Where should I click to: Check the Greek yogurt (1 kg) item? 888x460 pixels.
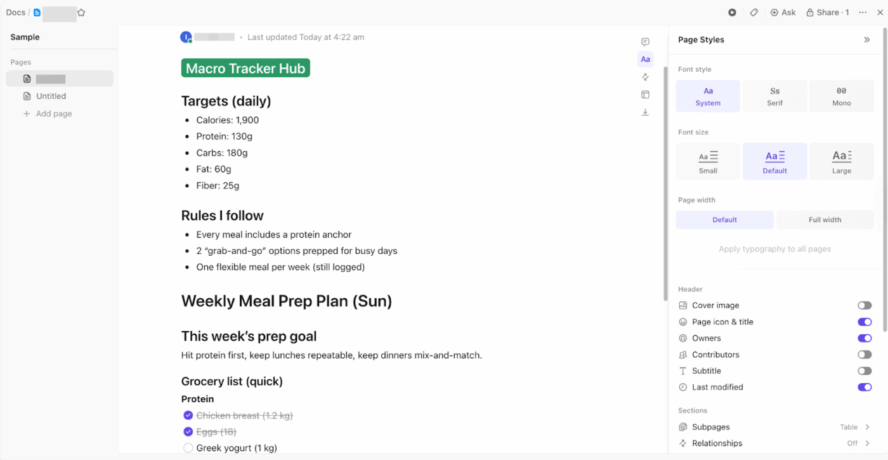pyautogui.click(x=188, y=449)
